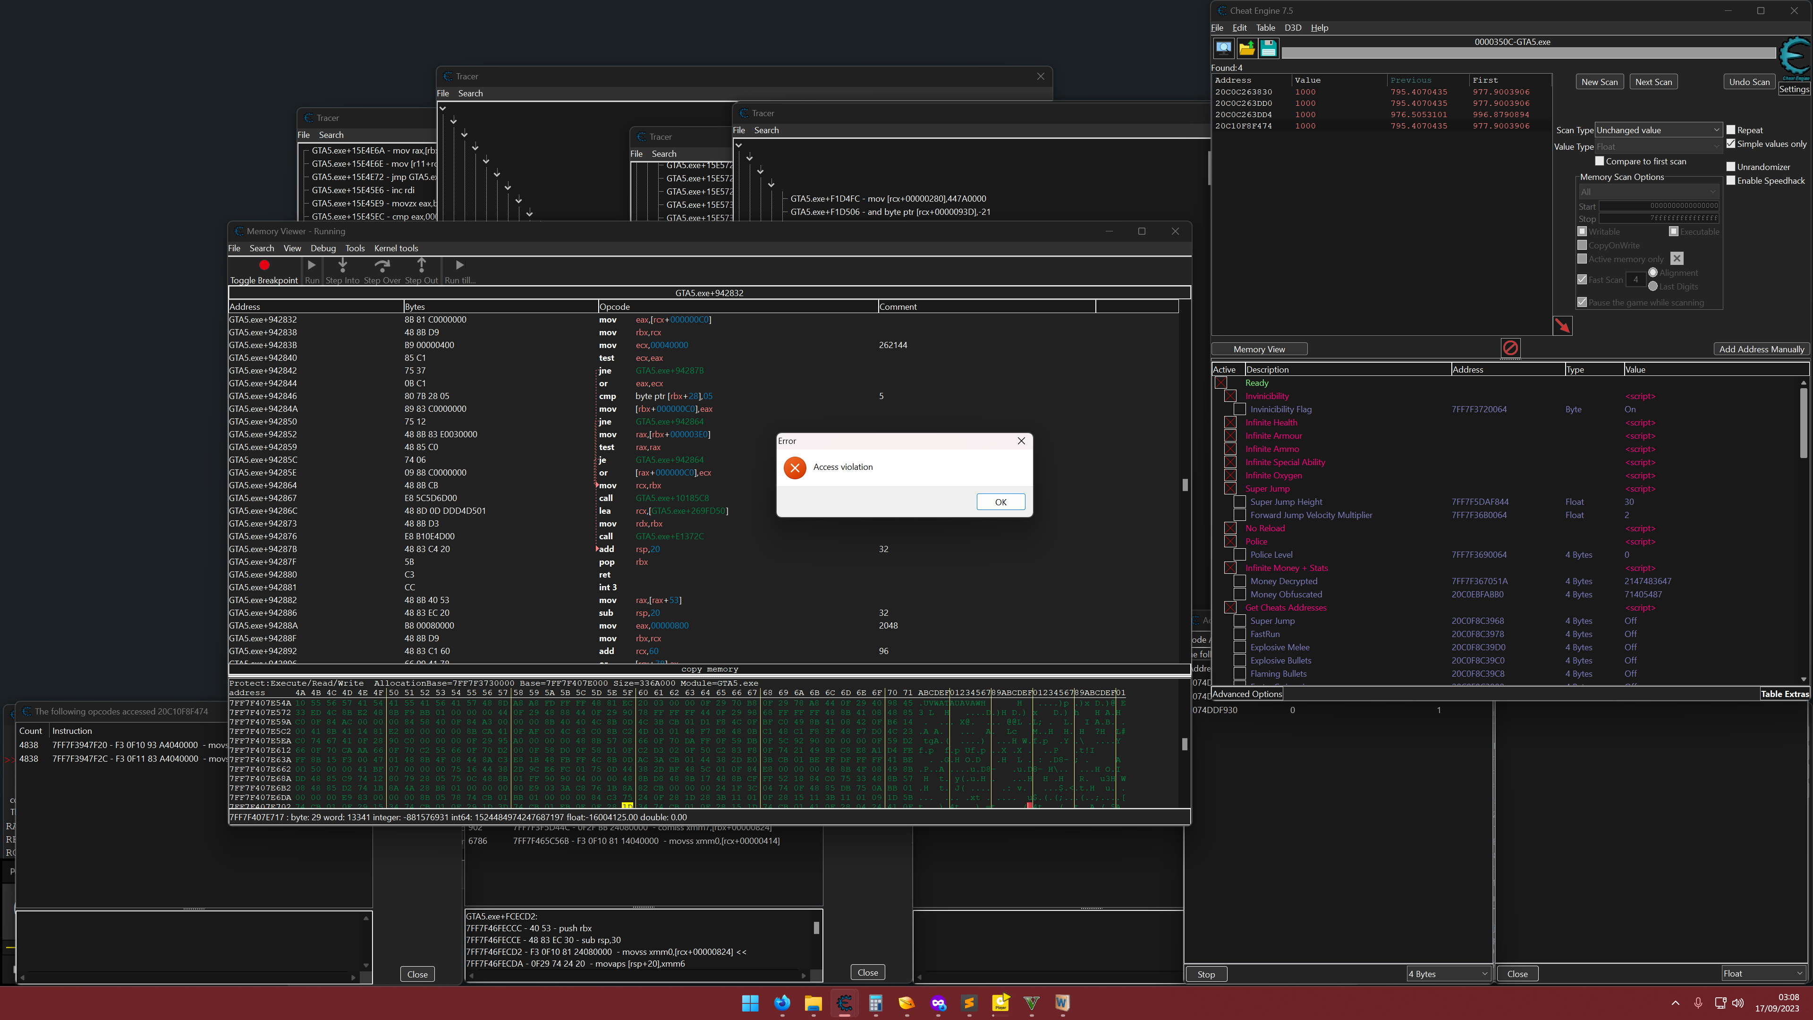The image size is (1813, 1020).
Task: Open Cheat Engine app in taskbar
Action: click(x=844, y=1003)
